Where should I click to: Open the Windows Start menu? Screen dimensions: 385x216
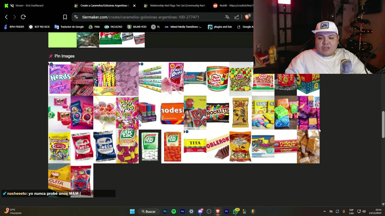(132, 211)
